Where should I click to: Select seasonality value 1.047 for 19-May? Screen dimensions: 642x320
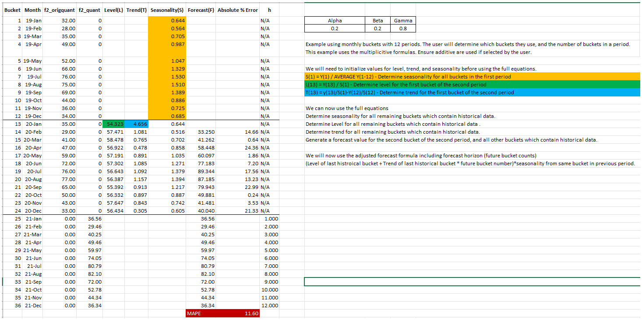(x=167, y=61)
